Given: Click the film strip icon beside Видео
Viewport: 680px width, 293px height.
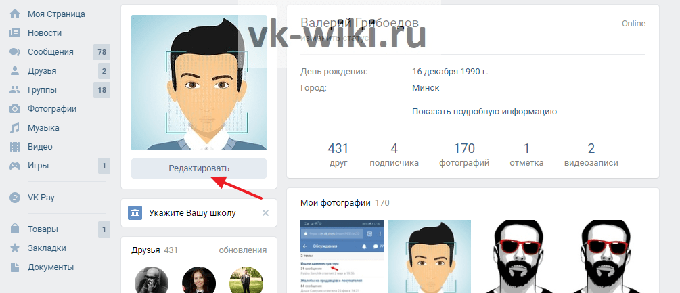Looking at the screenshot, I should click(15, 147).
